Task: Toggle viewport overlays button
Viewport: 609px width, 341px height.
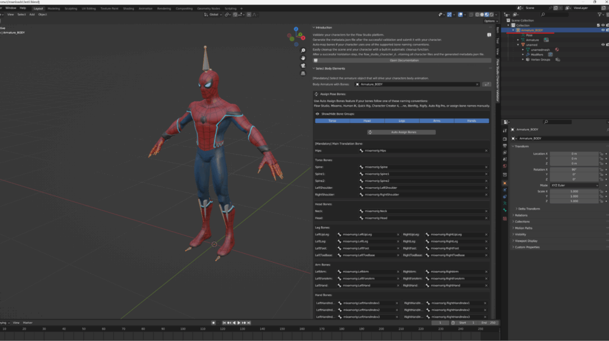Action: click(460, 15)
